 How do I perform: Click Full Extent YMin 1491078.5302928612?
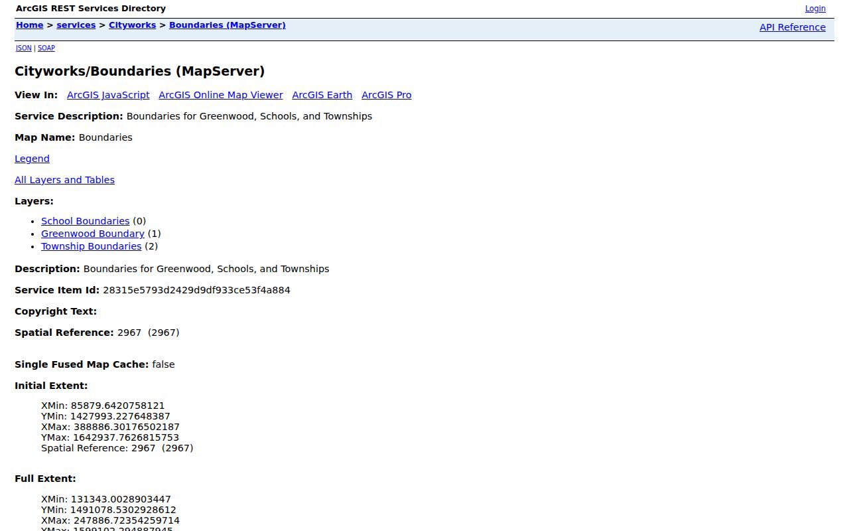tap(109, 510)
